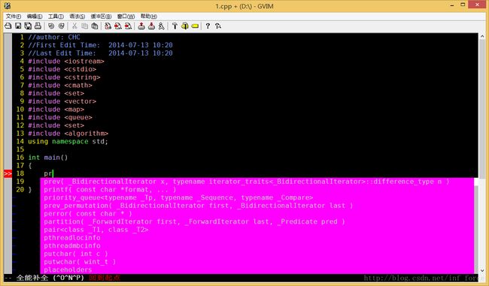This screenshot has width=489, height=286.
Task: Click the Save All files icon
Action: [x=28, y=26]
